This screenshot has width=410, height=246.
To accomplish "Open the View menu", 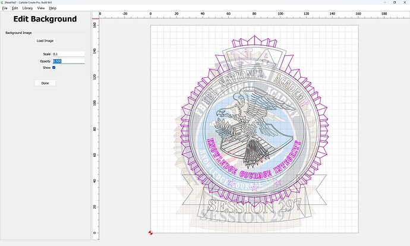I will point(41,8).
